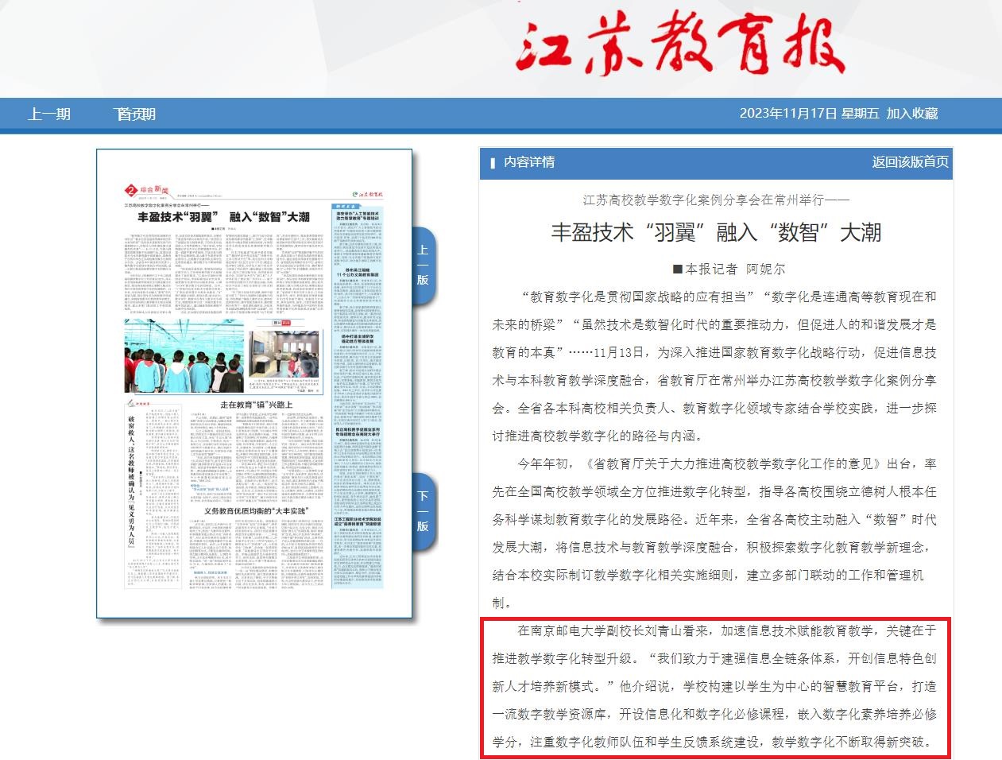Click 返回该版首页 link
Screen dimensions: 1002x760
point(910,162)
